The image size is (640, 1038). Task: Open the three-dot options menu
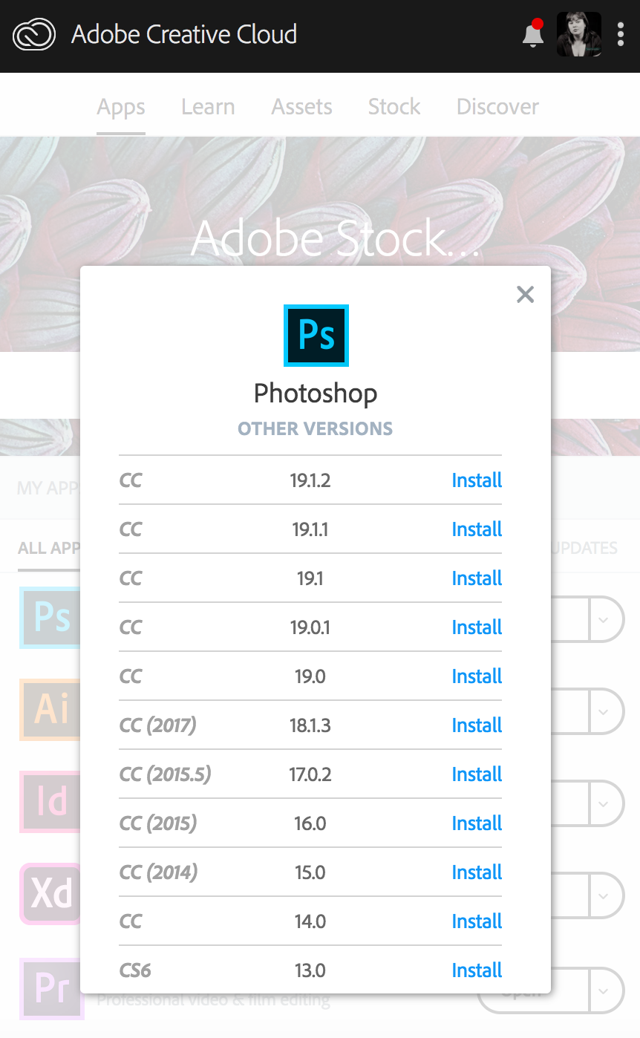click(621, 34)
